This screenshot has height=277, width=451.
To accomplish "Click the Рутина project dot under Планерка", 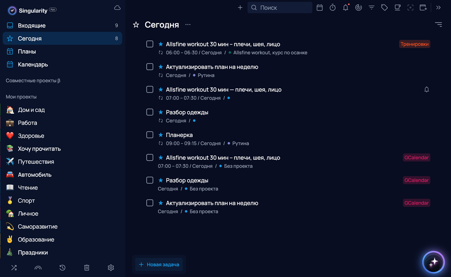I will pos(229,143).
